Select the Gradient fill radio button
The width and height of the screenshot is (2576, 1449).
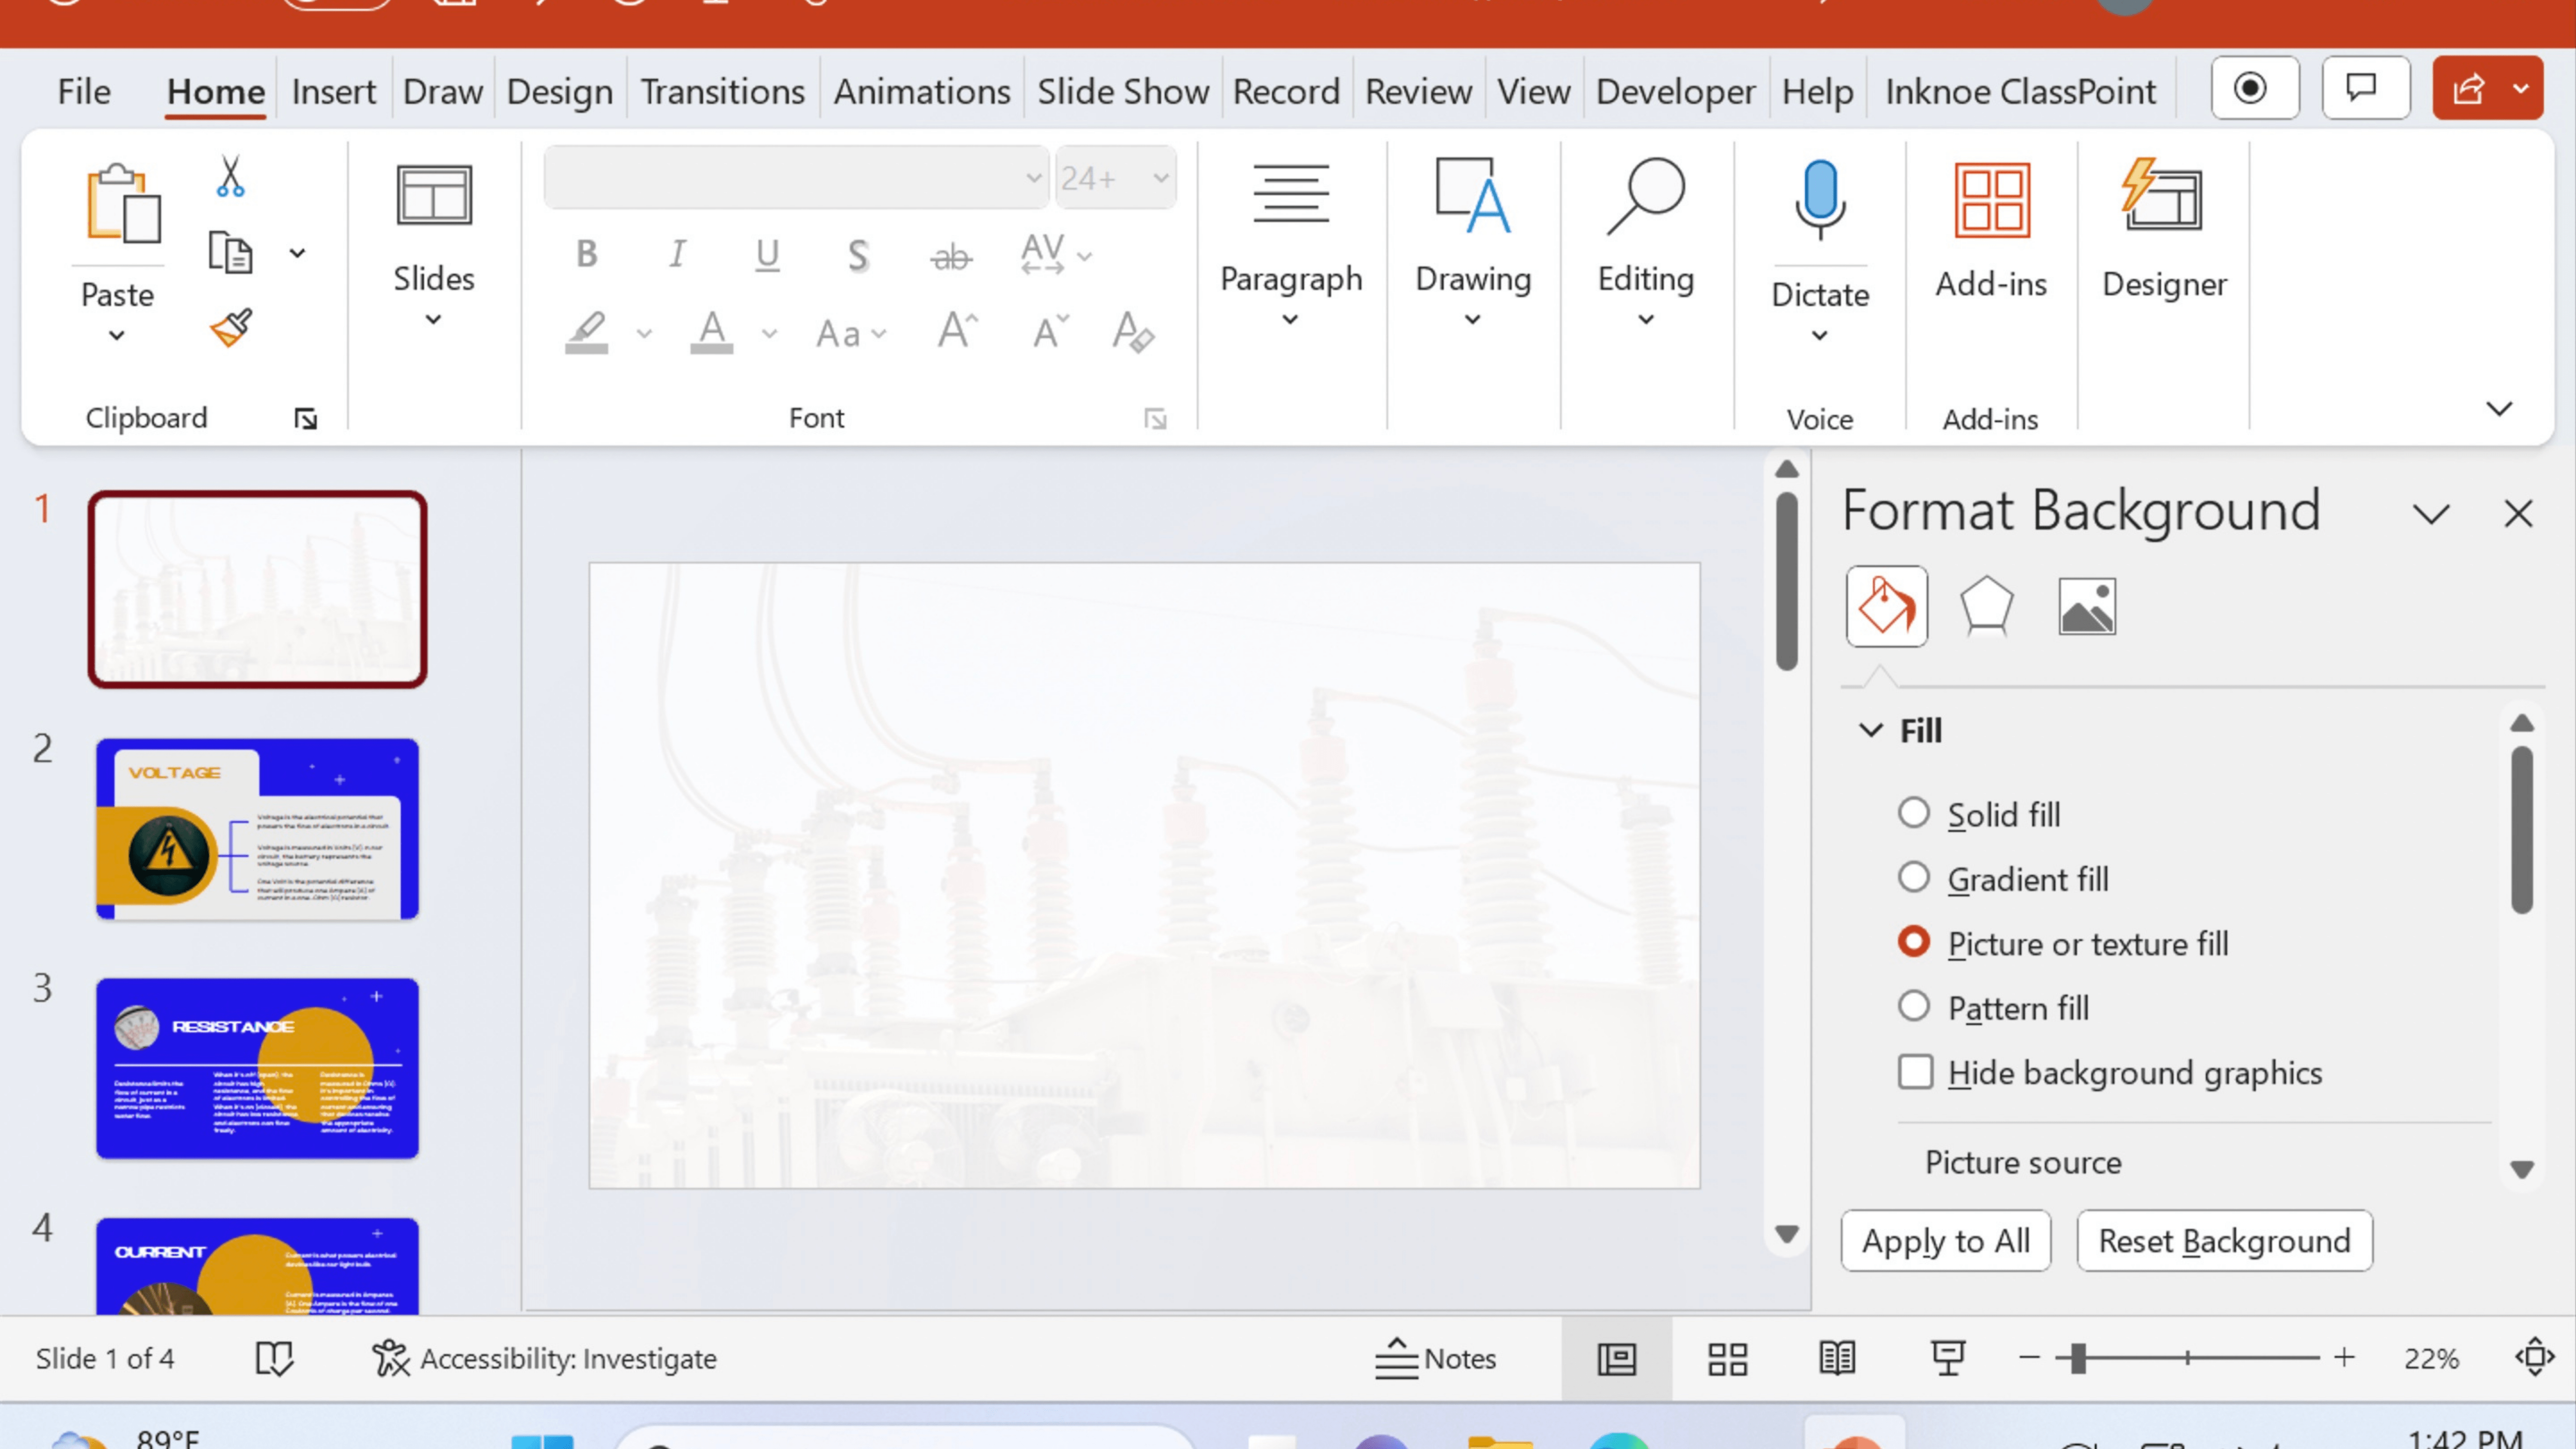point(1913,878)
